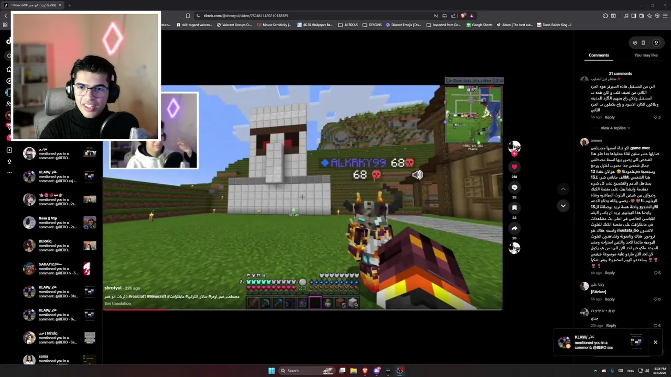Screen dimensions: 671x377
Task: Open the comments bubble icon beside the video
Action: [514, 187]
